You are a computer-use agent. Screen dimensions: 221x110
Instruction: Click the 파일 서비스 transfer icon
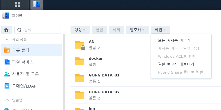point(7,62)
